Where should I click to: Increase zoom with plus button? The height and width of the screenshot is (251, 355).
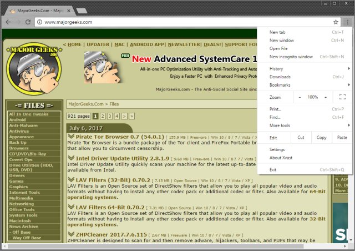click(326, 97)
